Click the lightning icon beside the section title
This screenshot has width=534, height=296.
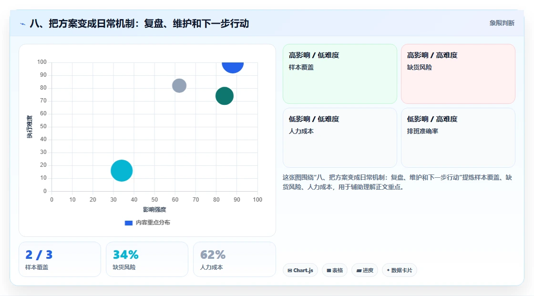(23, 24)
